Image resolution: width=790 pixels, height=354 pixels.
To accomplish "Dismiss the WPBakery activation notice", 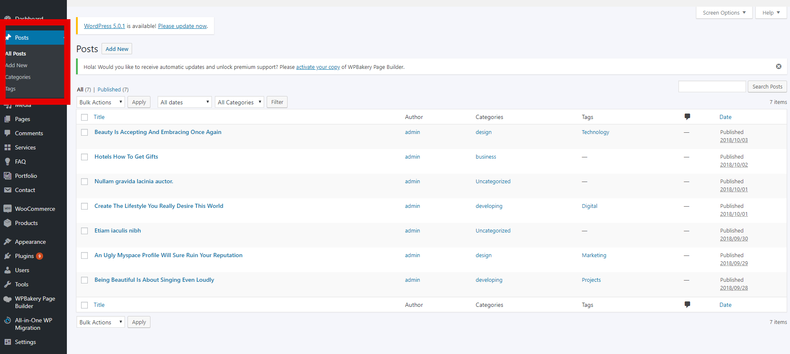I will [779, 66].
